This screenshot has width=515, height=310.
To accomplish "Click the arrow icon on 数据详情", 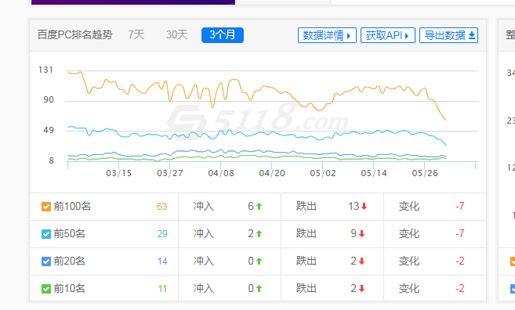I will (349, 36).
